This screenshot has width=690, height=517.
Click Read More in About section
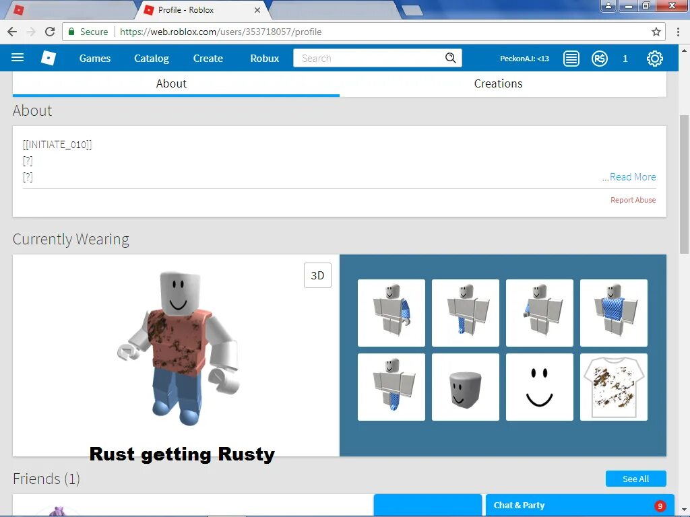coord(632,177)
